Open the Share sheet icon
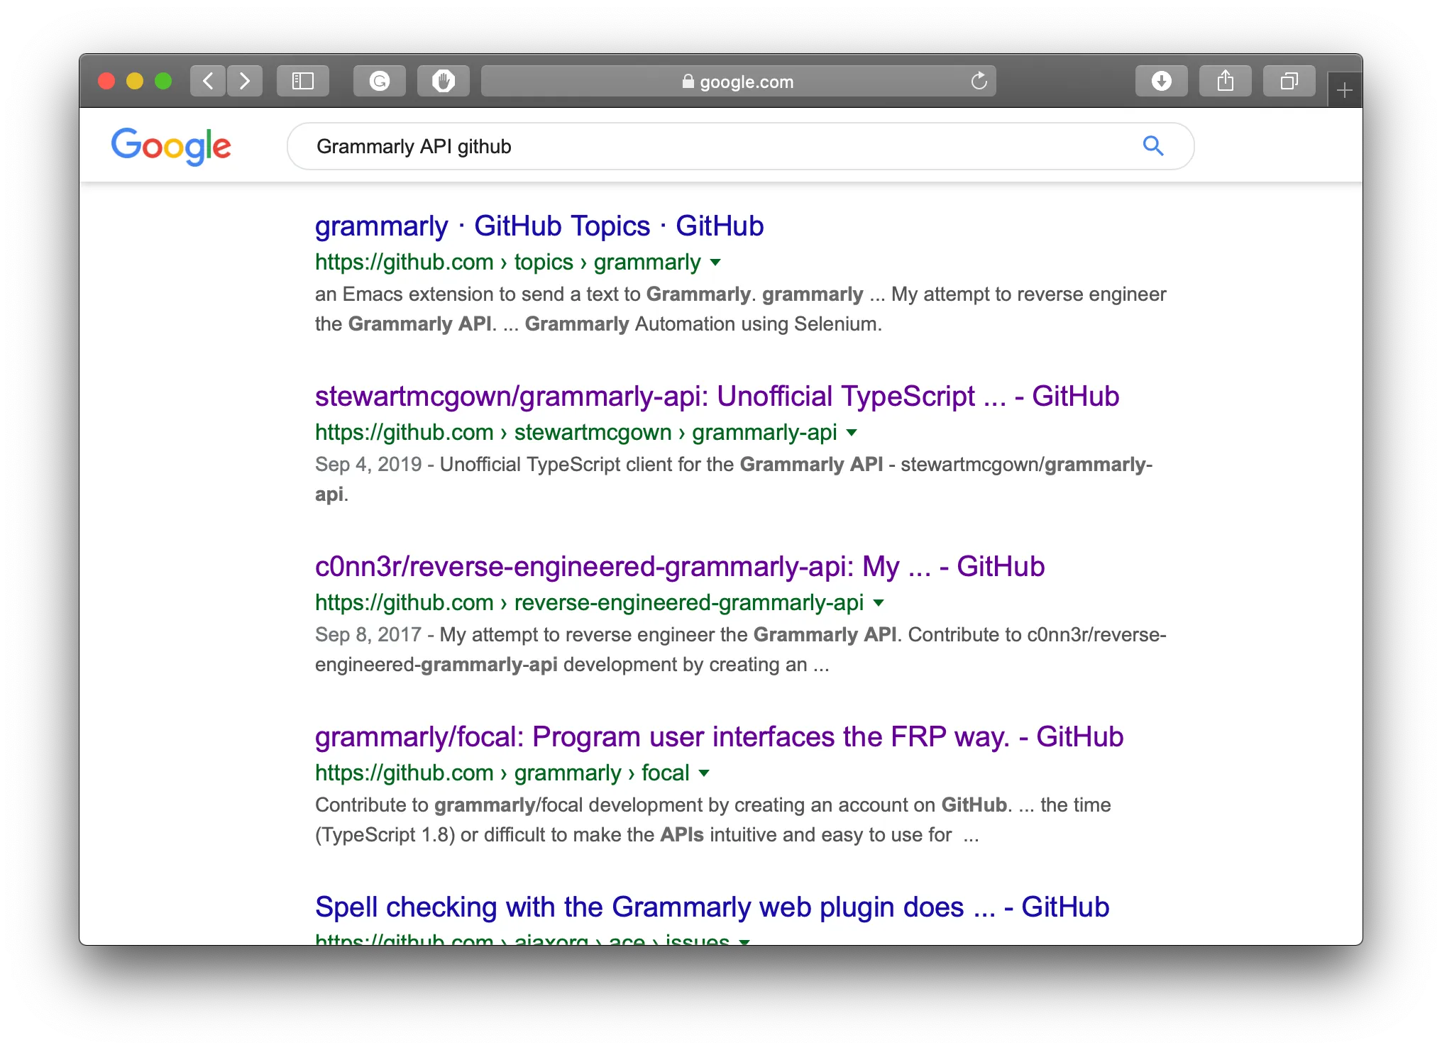This screenshot has width=1442, height=1050. pyautogui.click(x=1225, y=81)
